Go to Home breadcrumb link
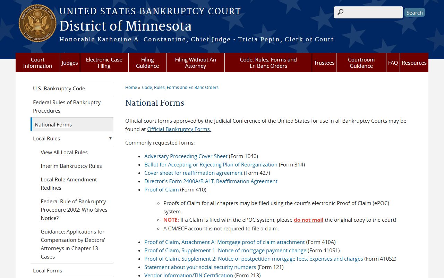Screen dimensions: 444x278 coord(131,87)
